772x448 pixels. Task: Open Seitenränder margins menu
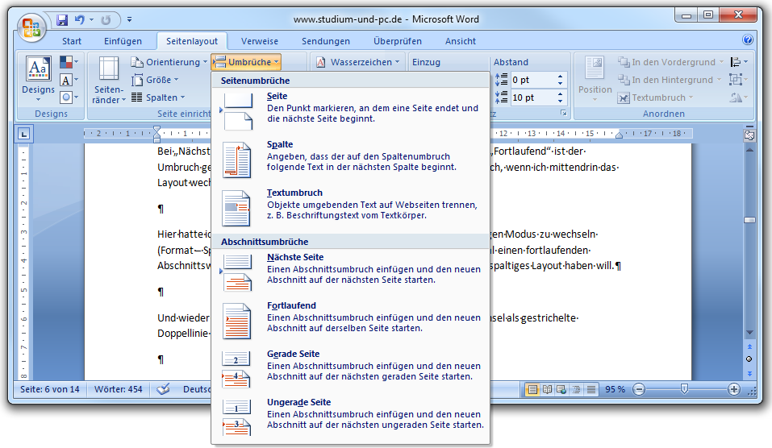(x=109, y=80)
